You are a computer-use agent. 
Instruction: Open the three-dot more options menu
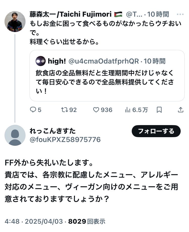tap(180, 14)
